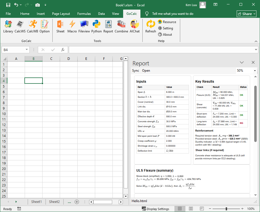Insert function via fx button

63,50
